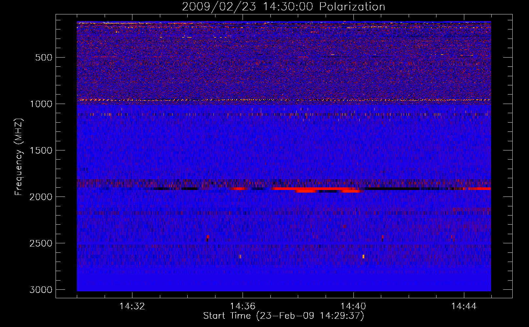The image size is (529, 327).
Task: Click the plot title '2009/02/23 14:30:00 Polarization'
Action: click(283, 7)
